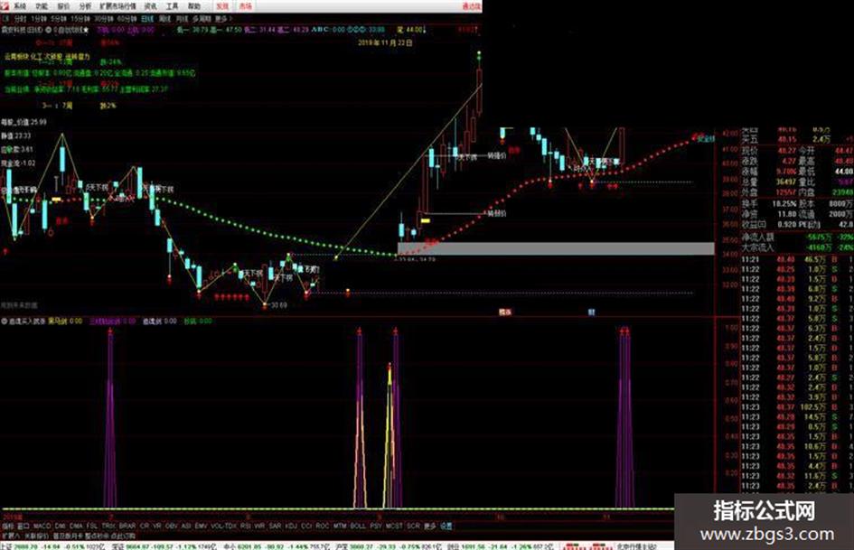Image resolution: width=854 pixels, height=550 pixels.
Task: Switch indicator to DMI
Action: click(60, 526)
